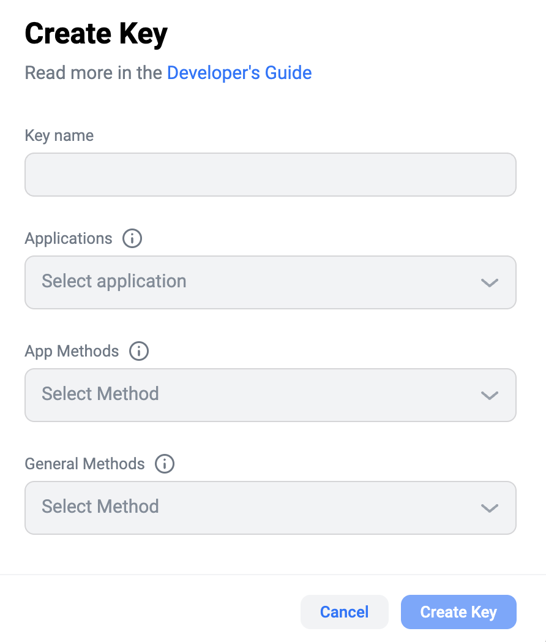Viewport: 546px width, 642px height.
Task: Click the Applications label text
Action: point(69,238)
